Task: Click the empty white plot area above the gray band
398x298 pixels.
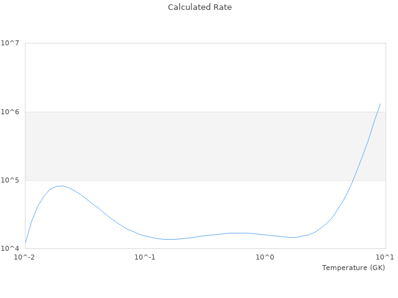Action: [x=205, y=78]
